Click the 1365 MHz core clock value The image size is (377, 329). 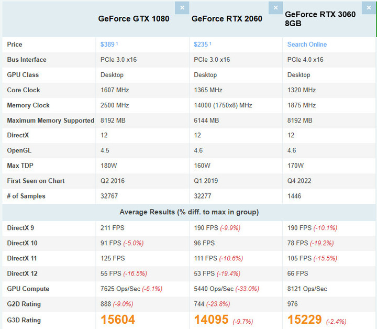pyautogui.click(x=208, y=90)
